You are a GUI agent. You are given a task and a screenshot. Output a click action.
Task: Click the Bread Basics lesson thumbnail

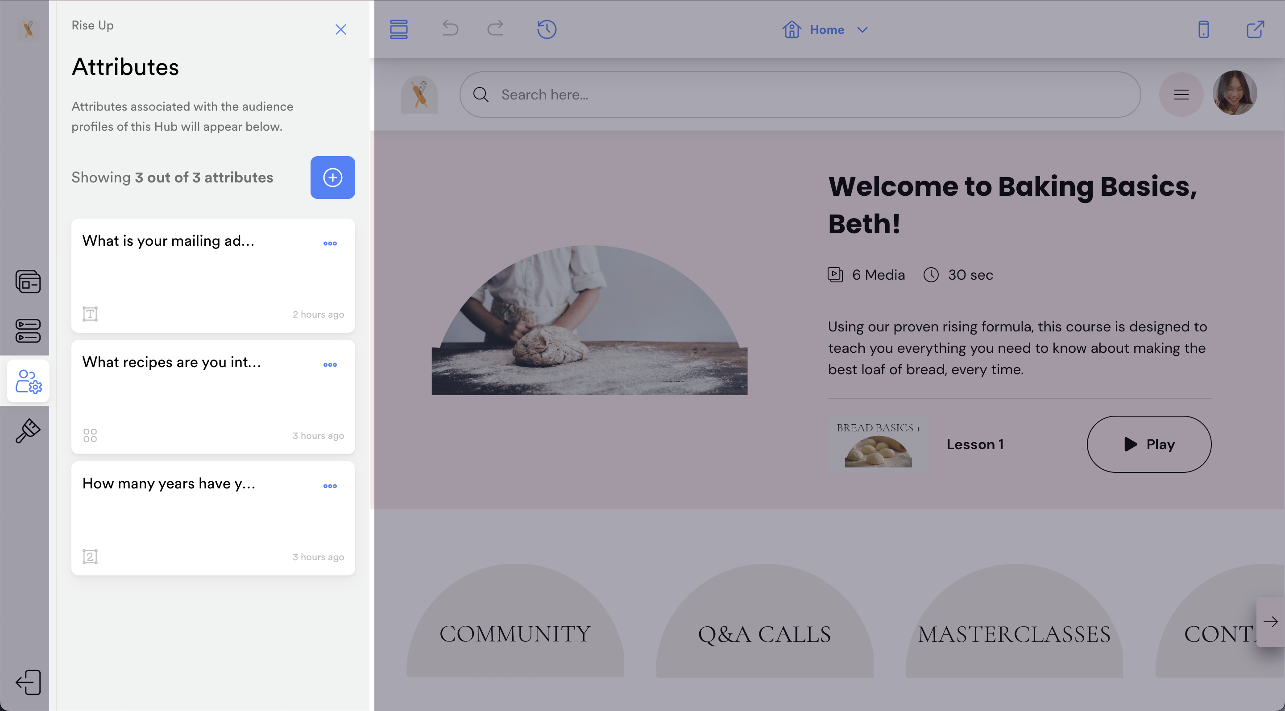click(878, 444)
